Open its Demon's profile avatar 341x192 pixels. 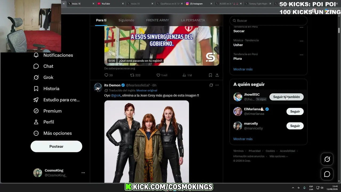coord(98,87)
